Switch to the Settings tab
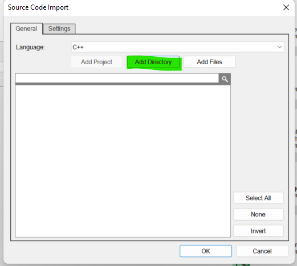 59,29
